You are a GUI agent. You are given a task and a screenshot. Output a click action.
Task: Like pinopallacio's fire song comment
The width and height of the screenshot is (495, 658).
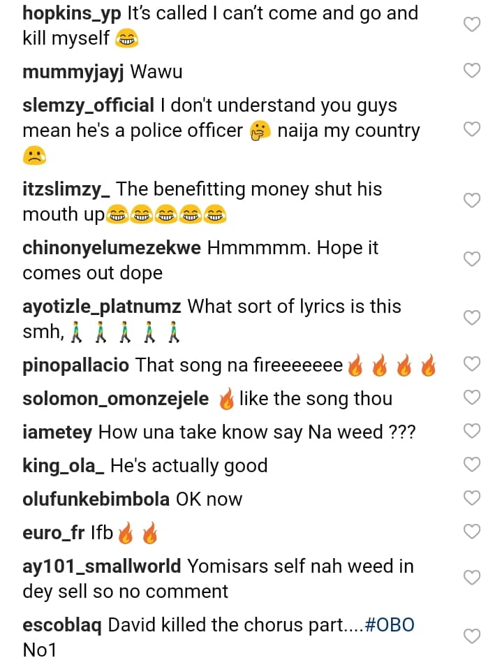(x=473, y=364)
